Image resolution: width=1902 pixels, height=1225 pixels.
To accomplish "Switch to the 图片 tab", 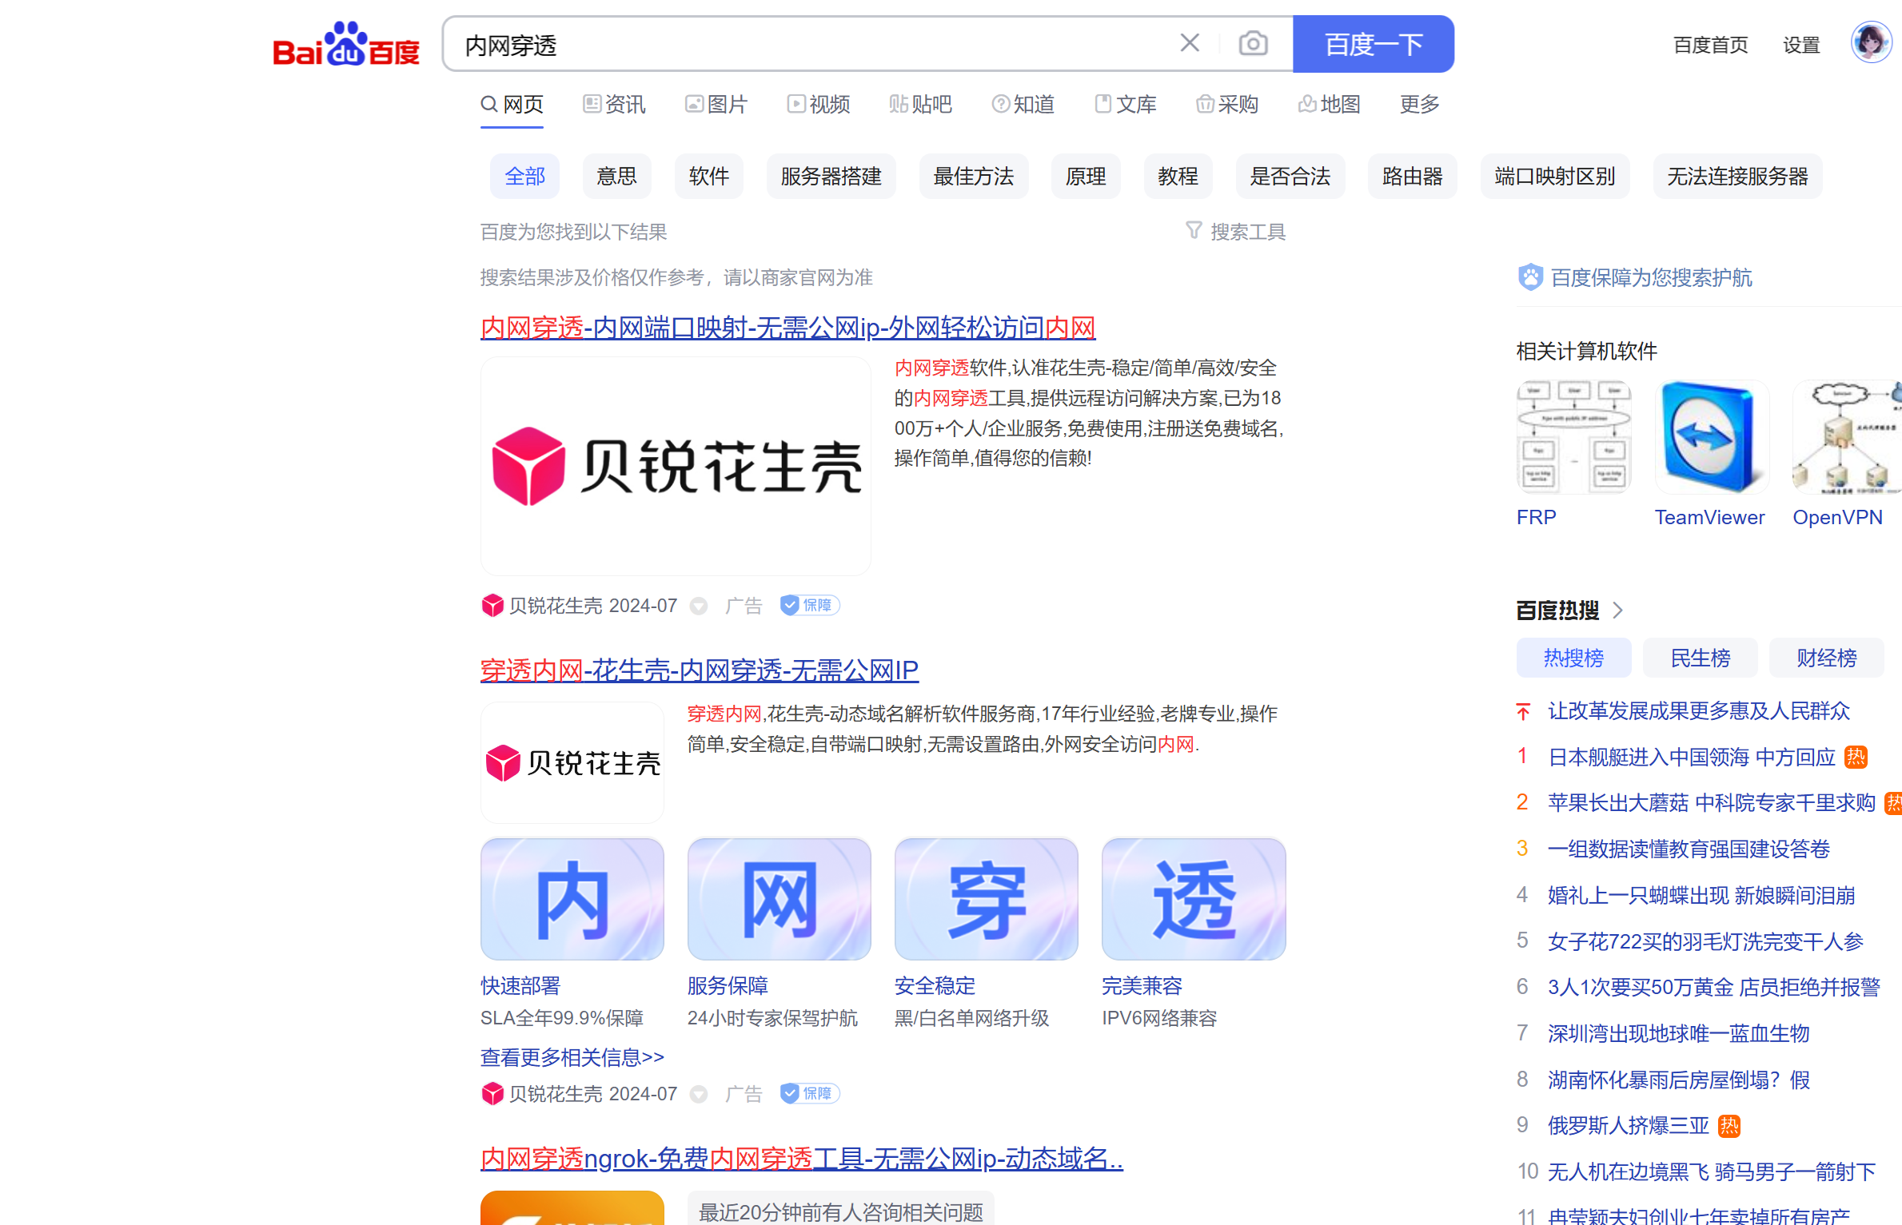I will click(716, 105).
